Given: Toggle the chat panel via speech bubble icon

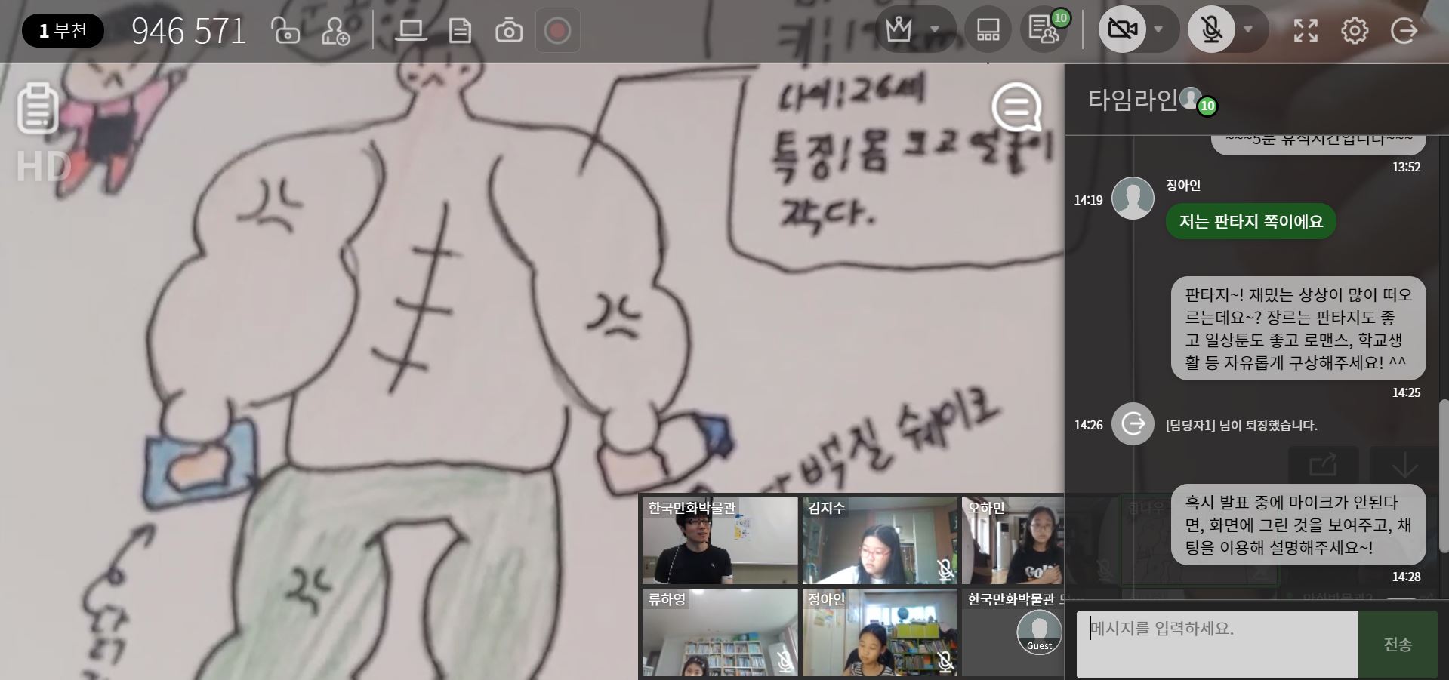Looking at the screenshot, I should tap(1016, 107).
